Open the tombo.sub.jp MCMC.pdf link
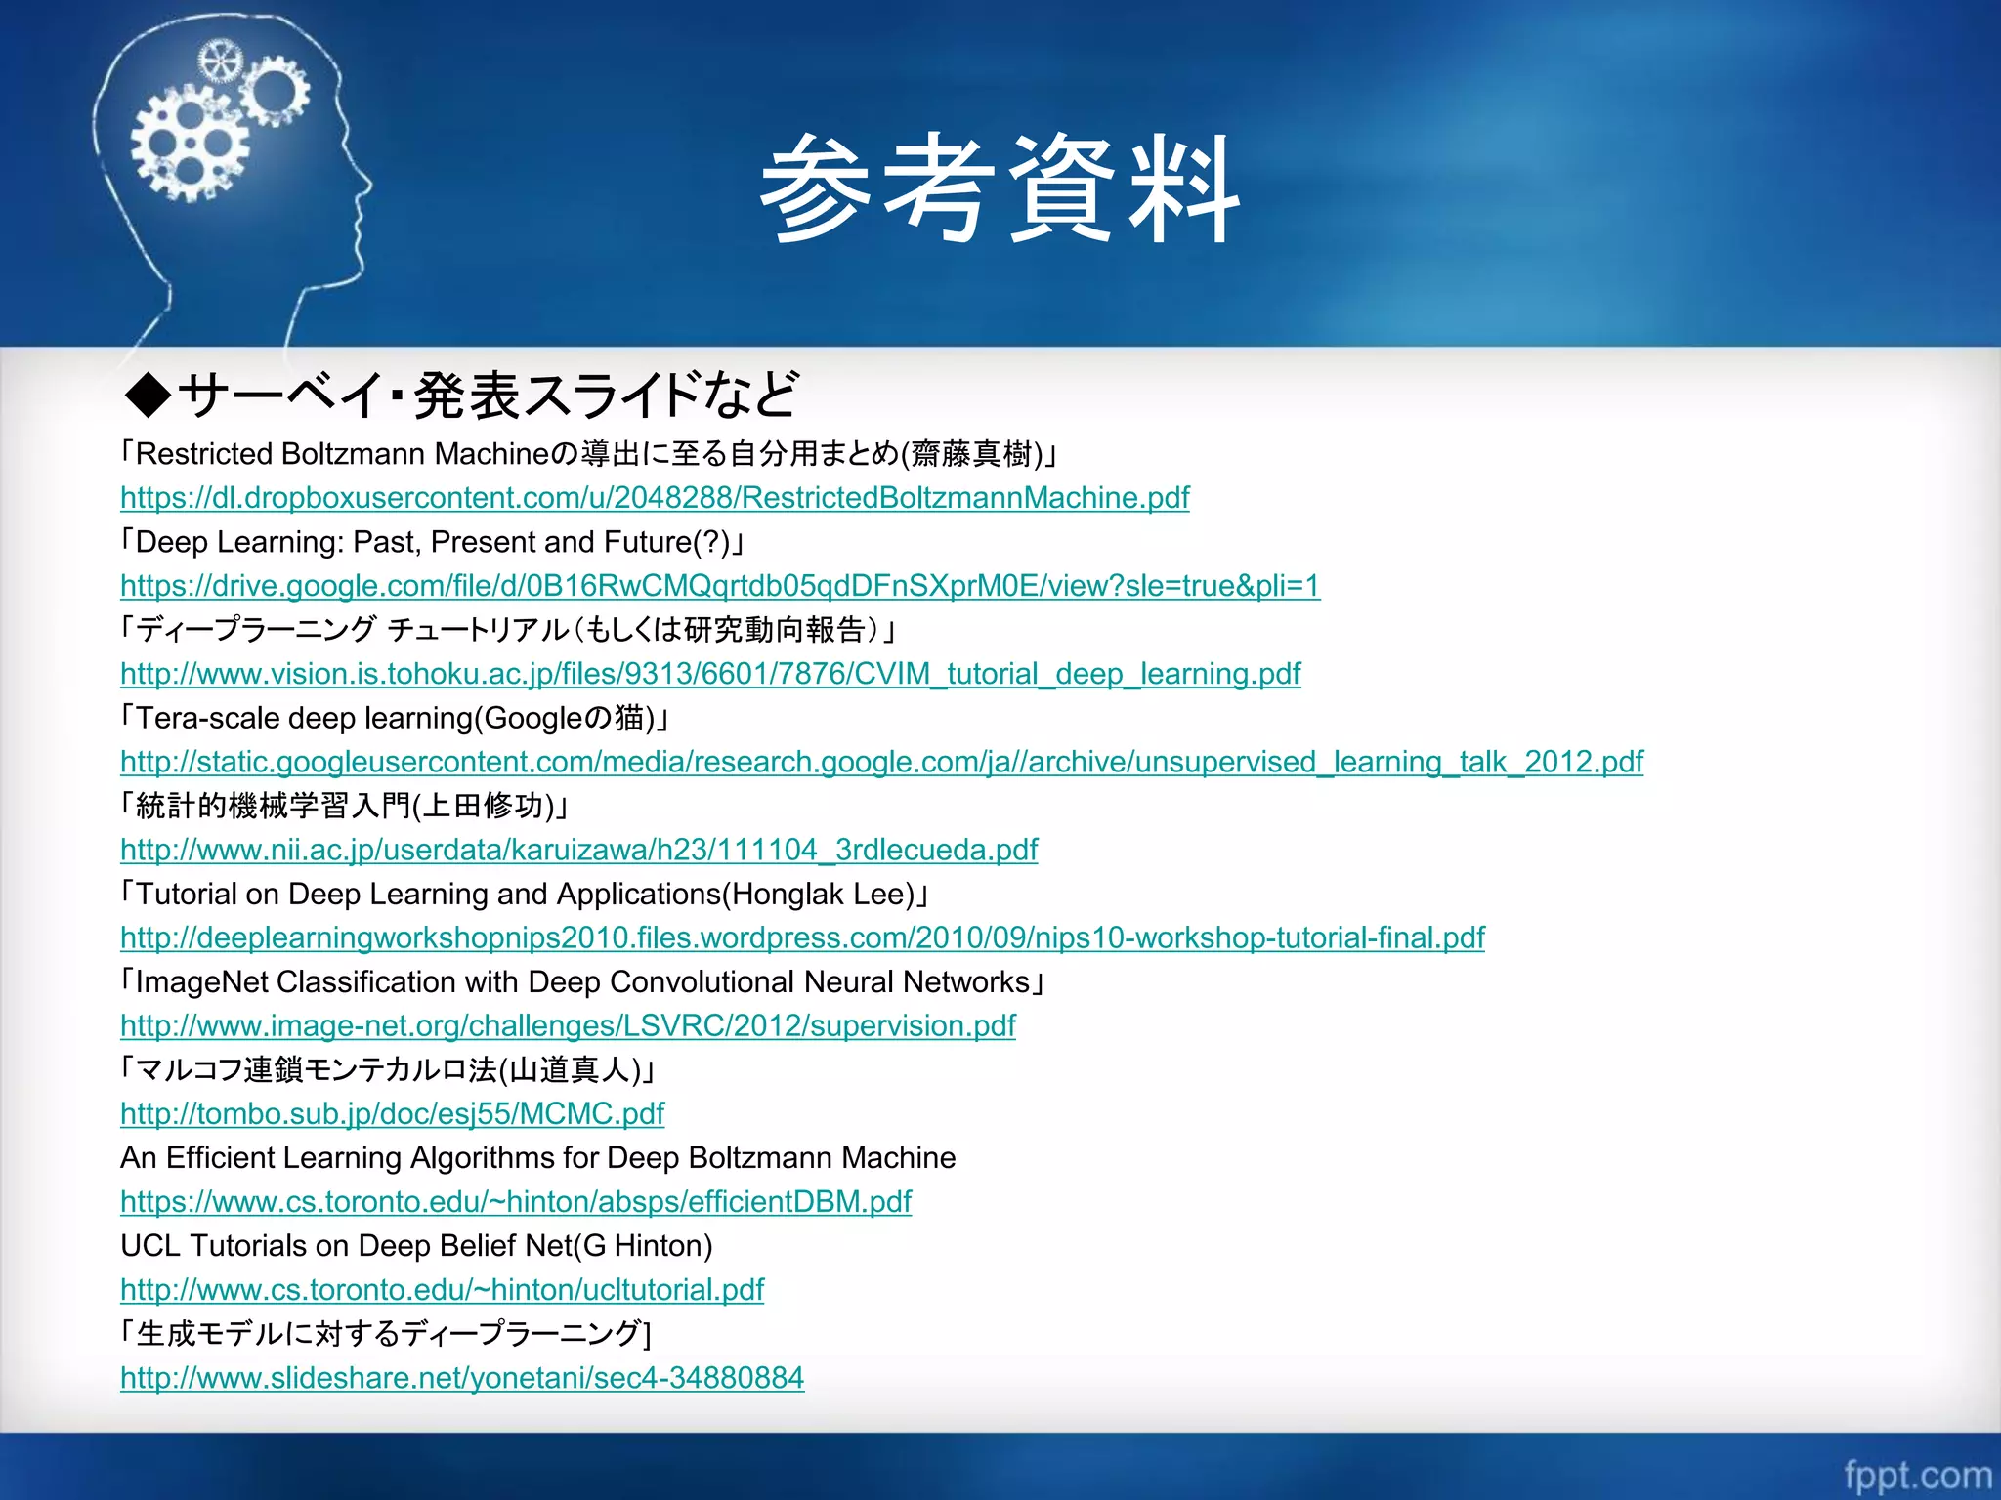This screenshot has height=1500, width=2001. 392,1113
